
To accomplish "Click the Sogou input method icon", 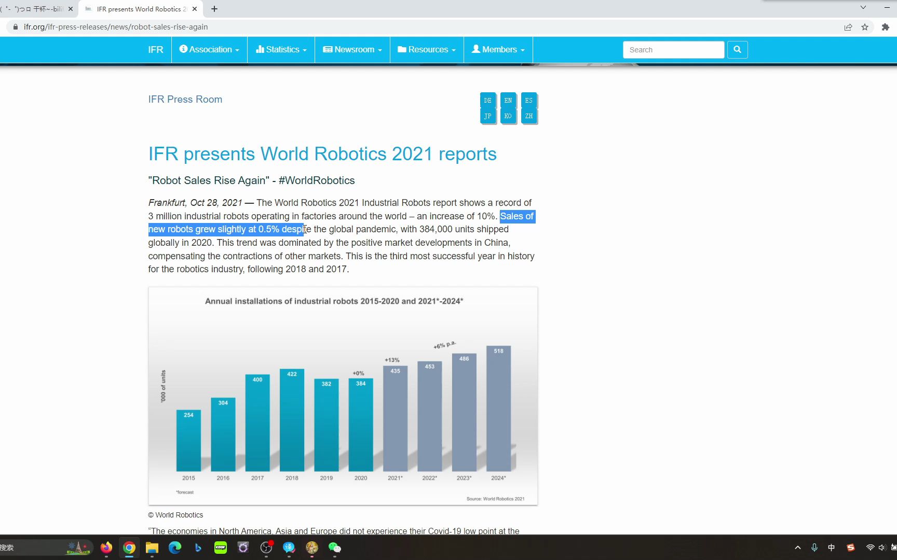I will tap(850, 548).
